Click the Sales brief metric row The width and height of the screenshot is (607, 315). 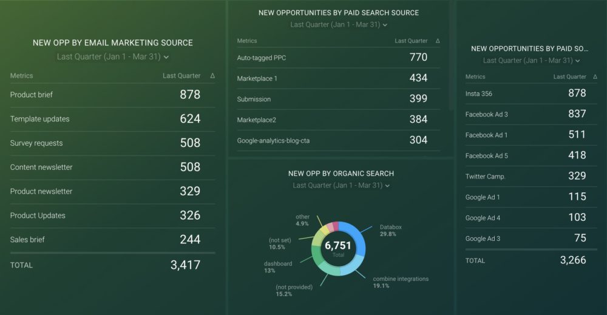[112, 240]
